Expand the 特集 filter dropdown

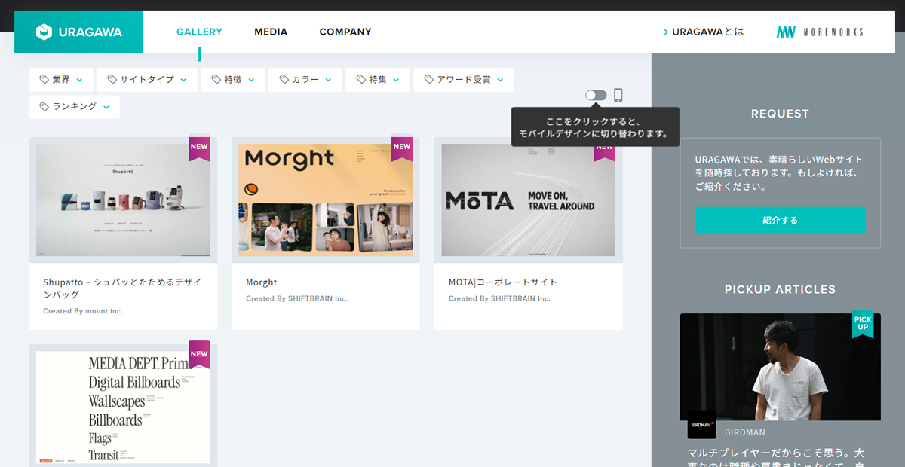point(378,80)
